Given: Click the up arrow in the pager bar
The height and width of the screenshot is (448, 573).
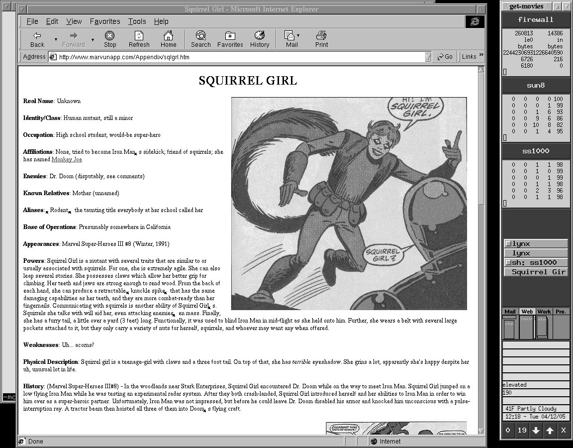Looking at the screenshot, I should pos(550,431).
